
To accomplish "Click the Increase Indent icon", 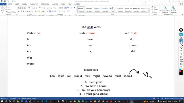I will (62, 8).
